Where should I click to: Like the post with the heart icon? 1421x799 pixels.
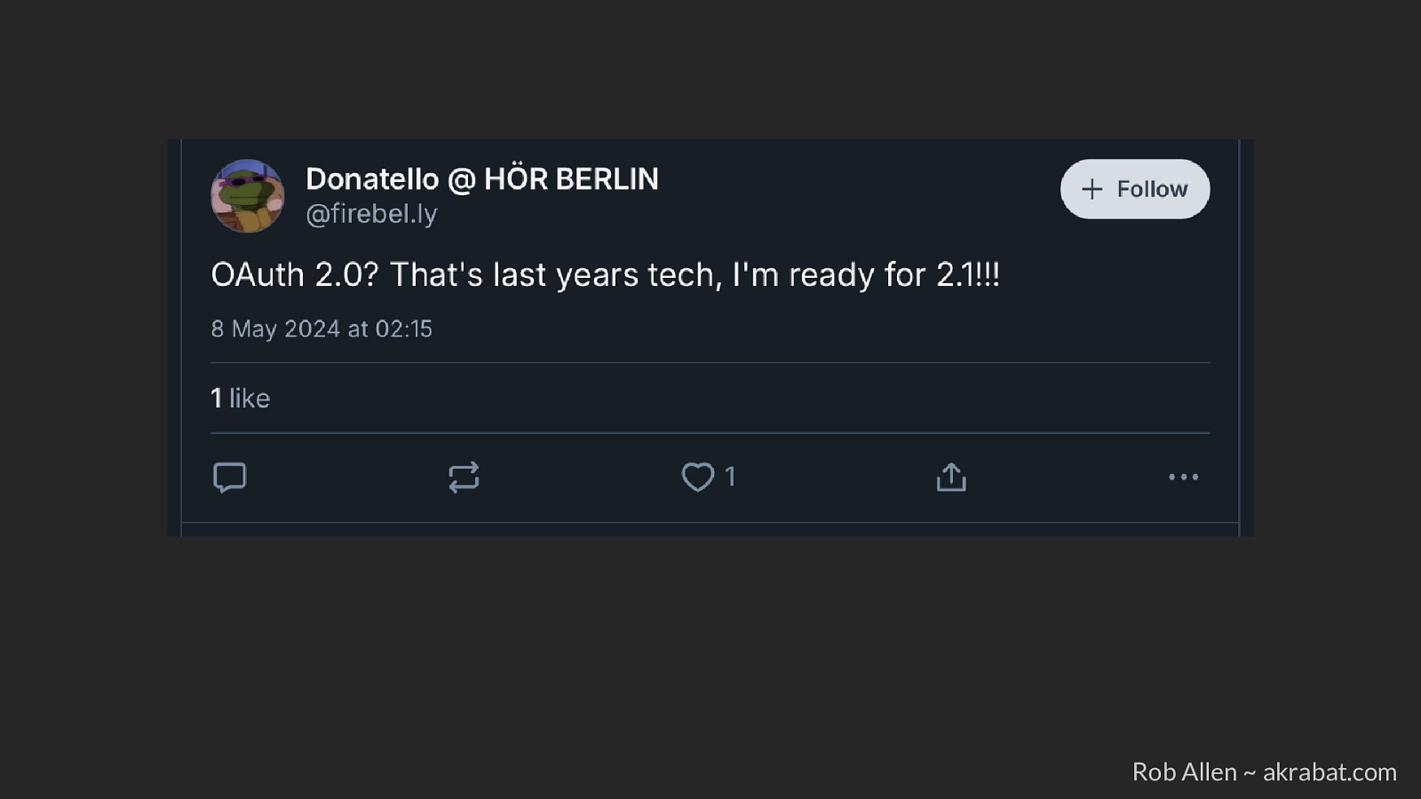[697, 477]
